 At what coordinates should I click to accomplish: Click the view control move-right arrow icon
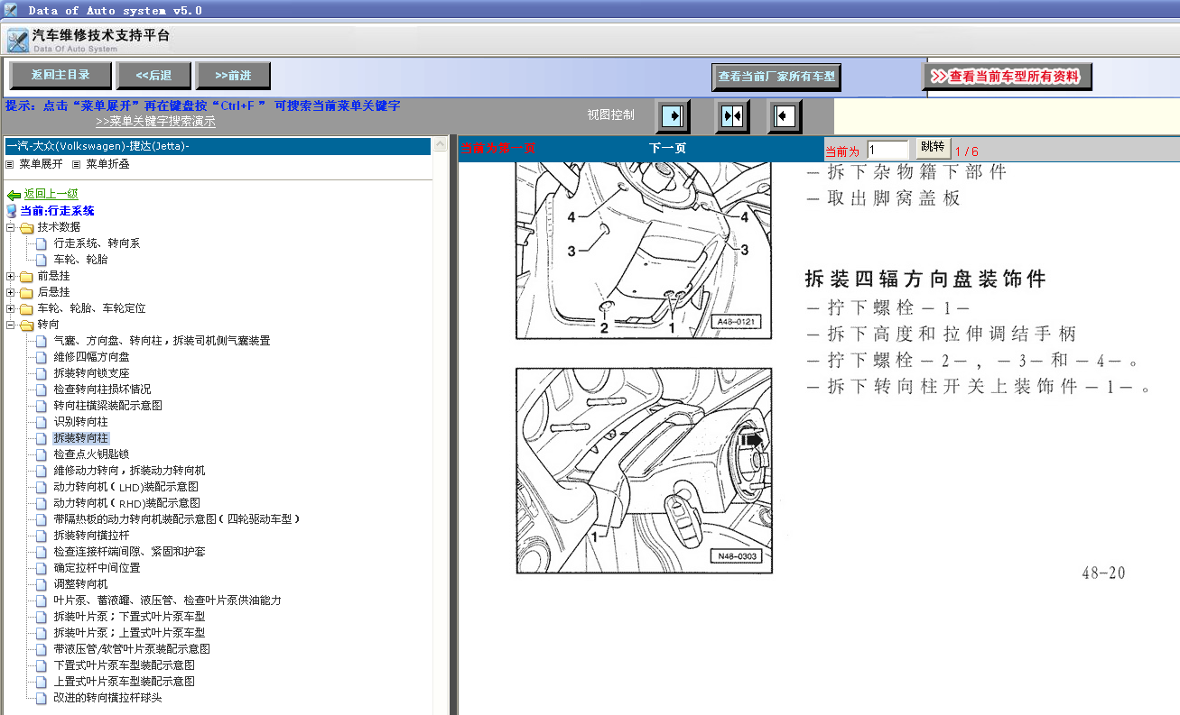[671, 115]
